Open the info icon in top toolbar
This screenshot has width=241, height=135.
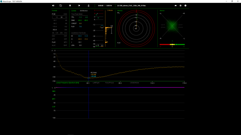click(185, 6)
